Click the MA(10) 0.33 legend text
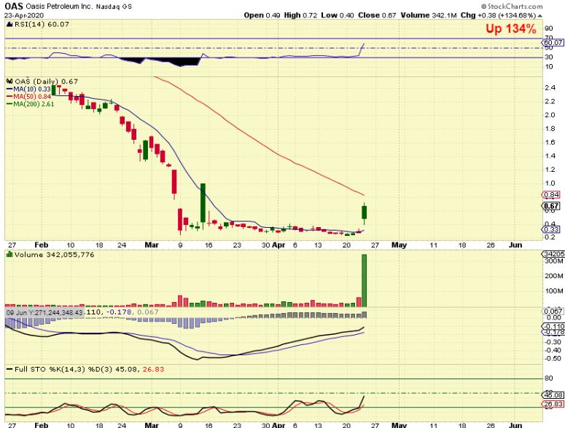The image size is (565, 428). (x=32, y=90)
